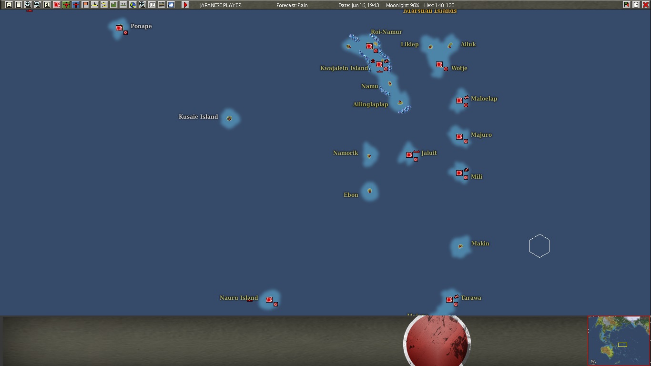Click the orange flag toolbar icon
The width and height of the screenshot is (651, 366).
(85, 5)
